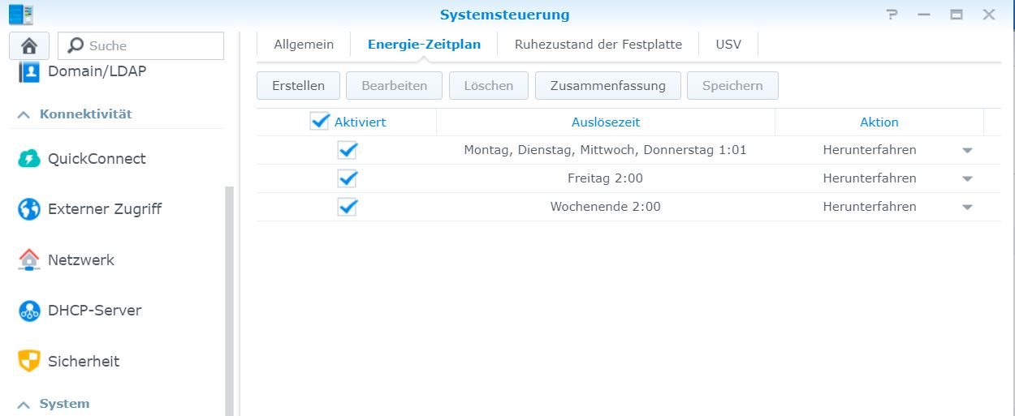Screen dimensions: 1015x416
Task: Open QuickConnect cloud icon
Action: 29,159
